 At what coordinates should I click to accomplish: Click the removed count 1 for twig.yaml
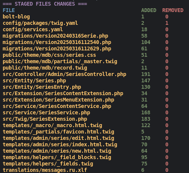[167, 23]
